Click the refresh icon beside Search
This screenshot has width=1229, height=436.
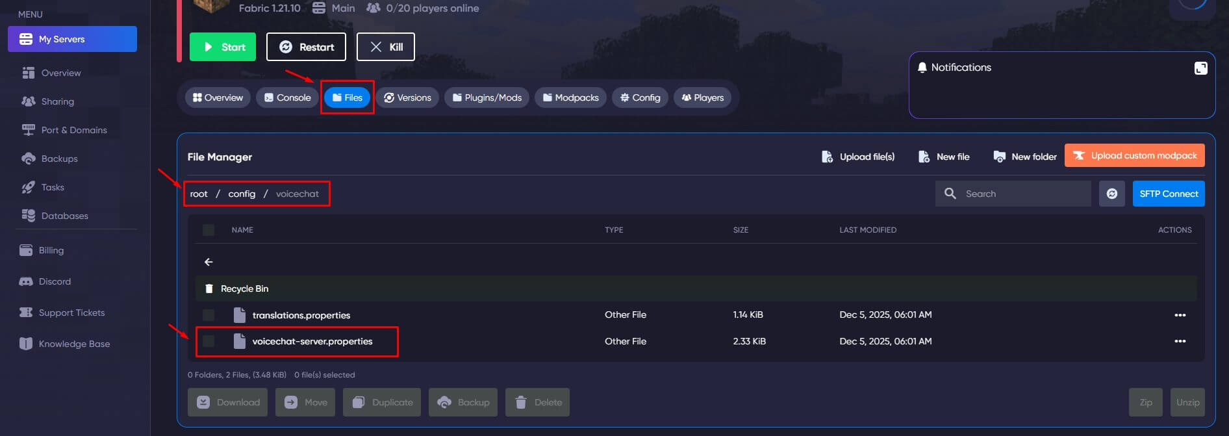[x=1111, y=194]
